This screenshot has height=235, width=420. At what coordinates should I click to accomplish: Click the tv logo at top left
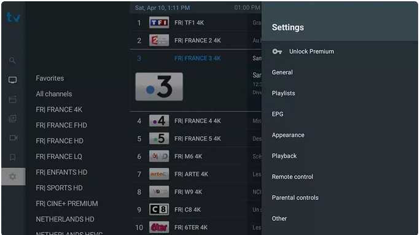click(x=14, y=17)
